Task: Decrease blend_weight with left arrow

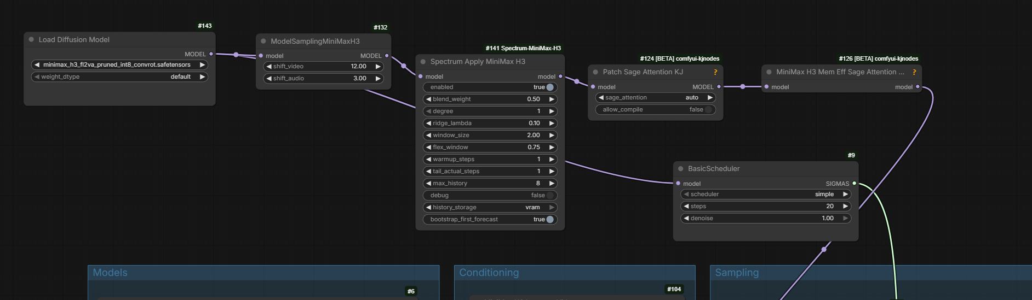Action: tap(428, 99)
